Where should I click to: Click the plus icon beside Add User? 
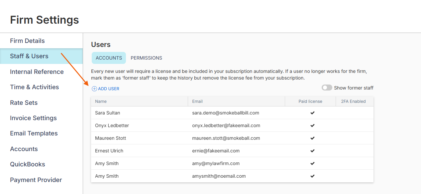[94, 89]
